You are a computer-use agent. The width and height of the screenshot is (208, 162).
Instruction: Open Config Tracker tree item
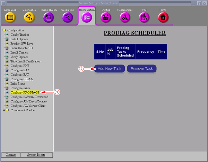[x=20, y=35]
